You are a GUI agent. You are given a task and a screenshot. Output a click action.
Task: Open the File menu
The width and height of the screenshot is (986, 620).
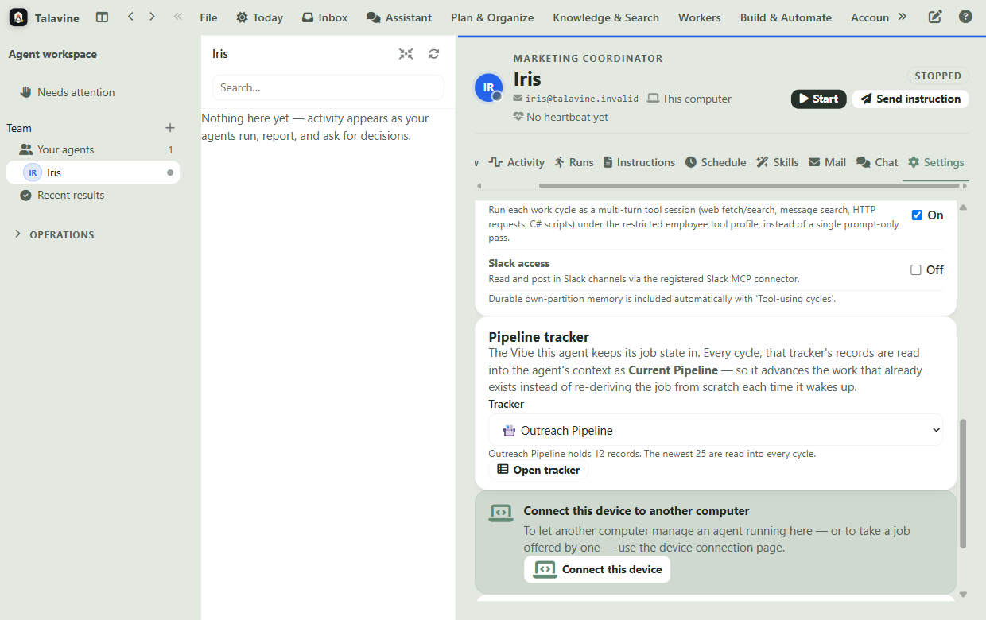(208, 17)
